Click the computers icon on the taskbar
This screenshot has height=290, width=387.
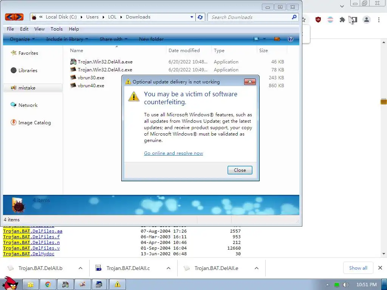pyautogui.click(x=65, y=285)
